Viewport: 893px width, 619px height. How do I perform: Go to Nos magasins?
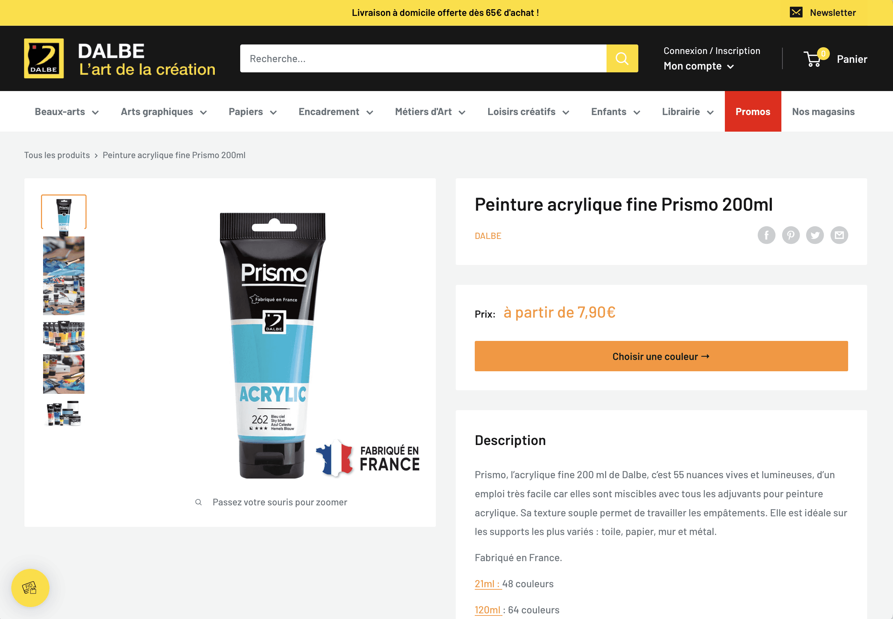[823, 112]
